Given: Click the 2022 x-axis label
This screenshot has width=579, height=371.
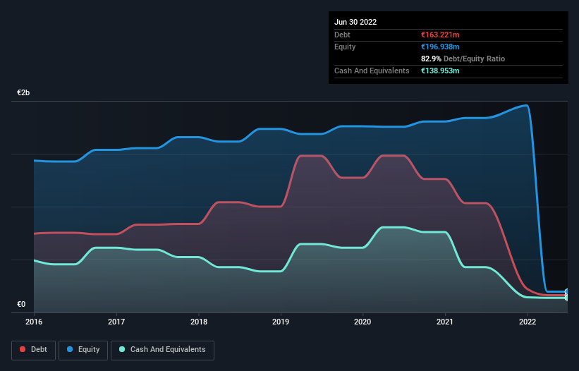Looking at the screenshot, I should click(x=528, y=322).
